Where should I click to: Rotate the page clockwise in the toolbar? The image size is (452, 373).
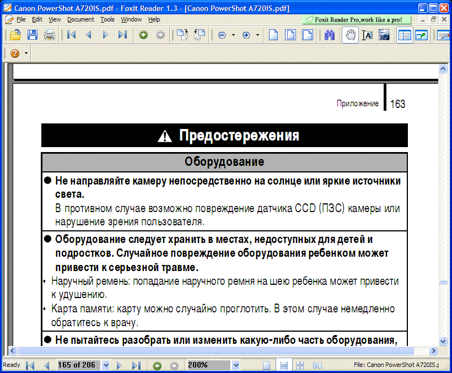pos(182,35)
